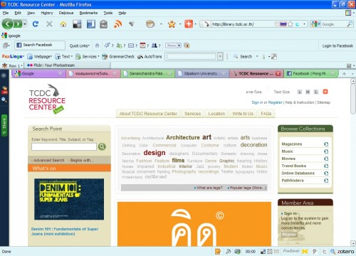The height and width of the screenshot is (256, 356).
Task: Click the Search Point keyword input field
Action: tap(64, 146)
